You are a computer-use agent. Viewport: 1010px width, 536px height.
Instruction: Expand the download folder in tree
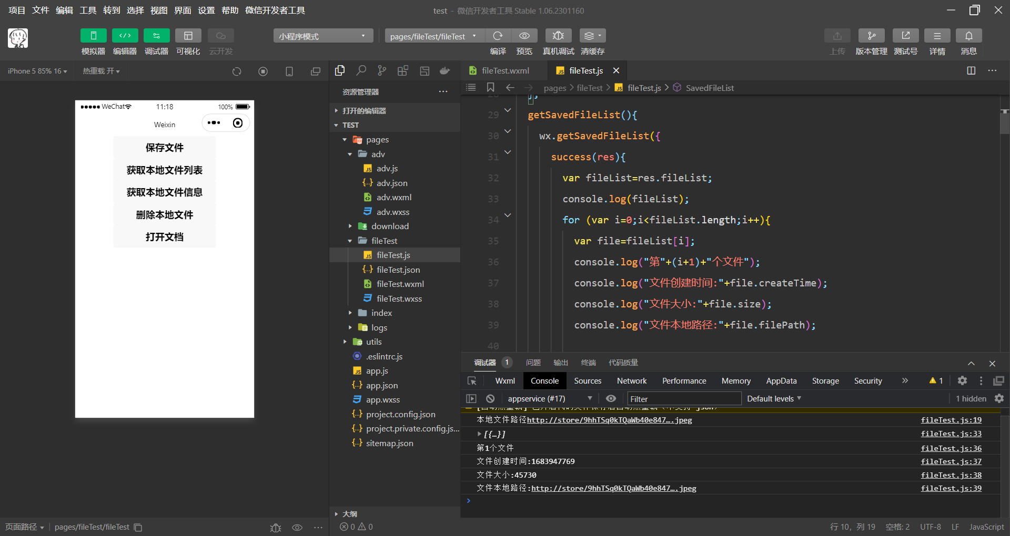pyautogui.click(x=390, y=226)
